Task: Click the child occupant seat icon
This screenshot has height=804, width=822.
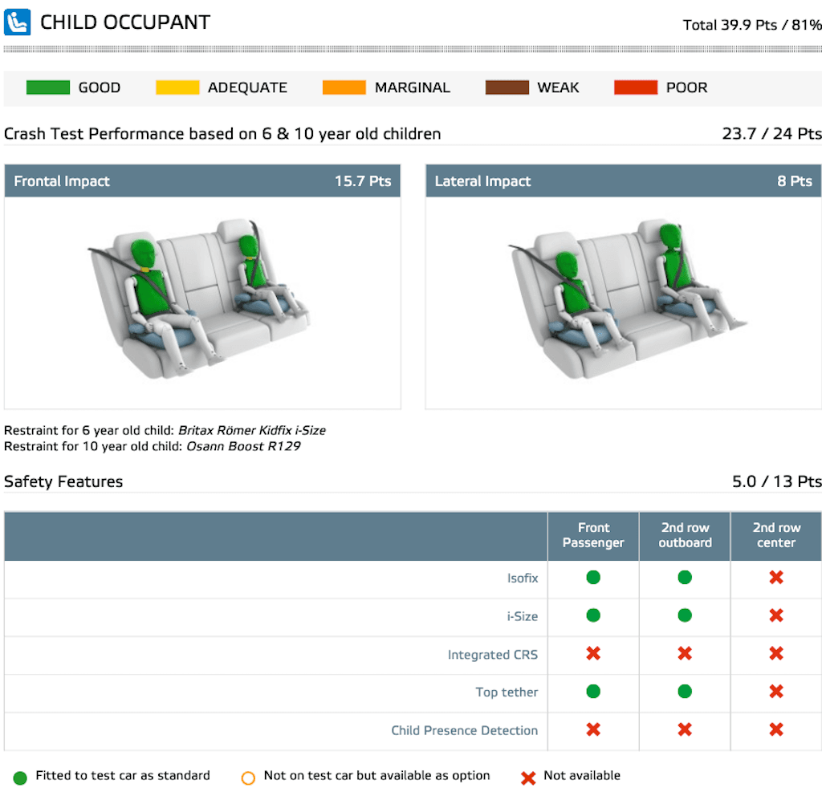Action: pos(17,22)
